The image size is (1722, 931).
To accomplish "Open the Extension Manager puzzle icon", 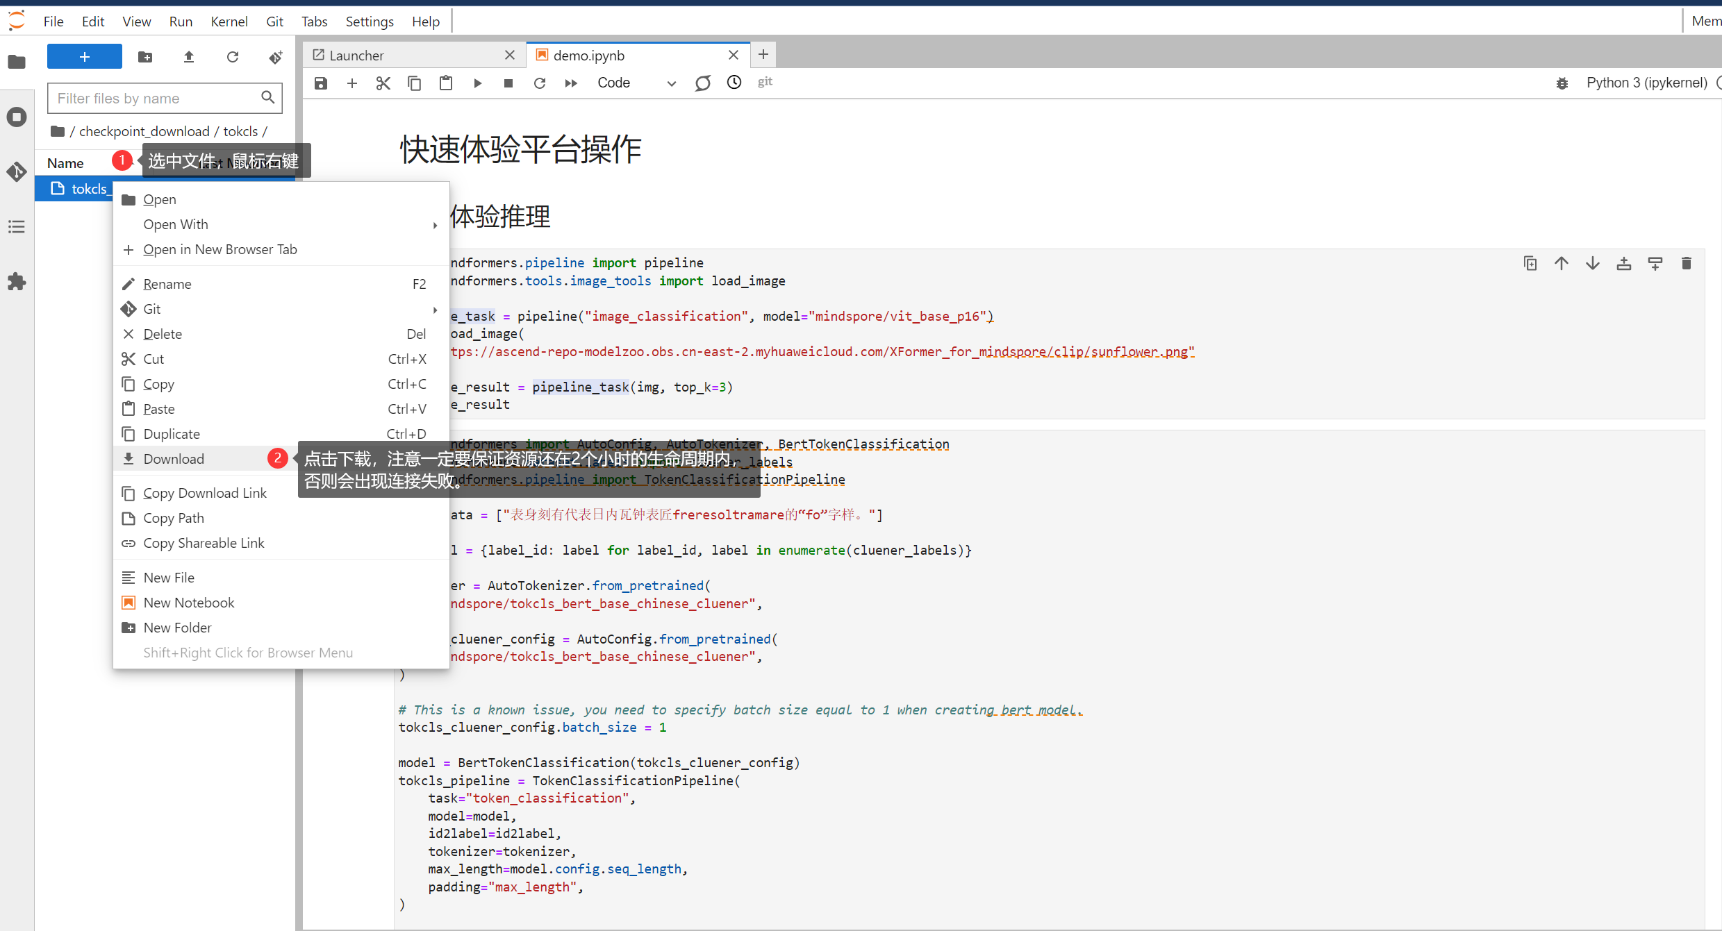I will point(17,281).
